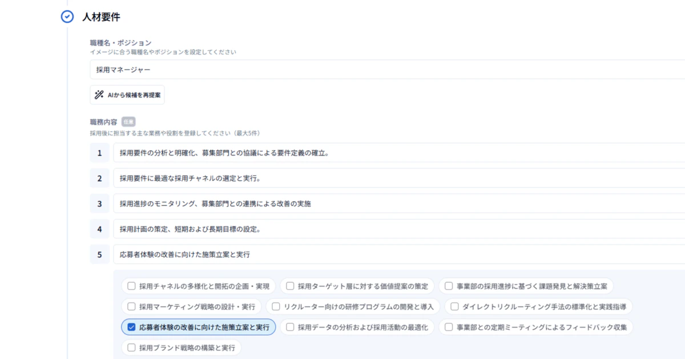
Task: Click the 任意 badge next to 職務内容
Action: (128, 122)
